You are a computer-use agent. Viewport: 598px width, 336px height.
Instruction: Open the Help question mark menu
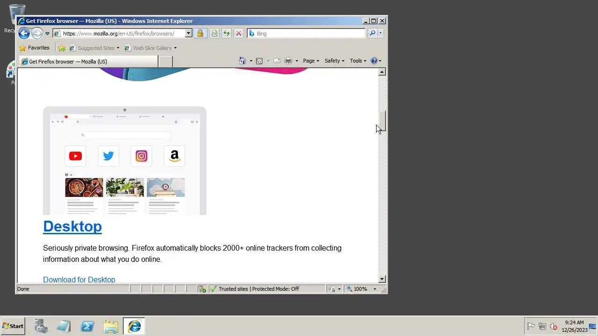(376, 61)
